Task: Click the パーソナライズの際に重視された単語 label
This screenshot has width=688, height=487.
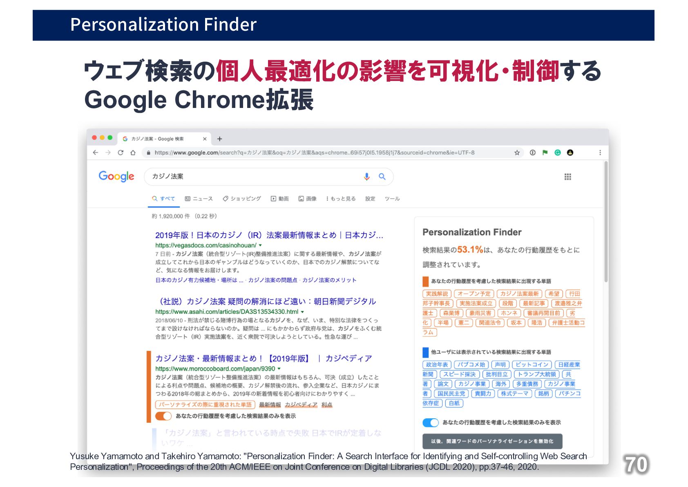Action: pos(205,405)
